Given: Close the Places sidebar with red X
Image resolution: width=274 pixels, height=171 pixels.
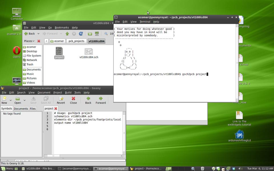Looking at the screenshot, I should tap(39, 41).
